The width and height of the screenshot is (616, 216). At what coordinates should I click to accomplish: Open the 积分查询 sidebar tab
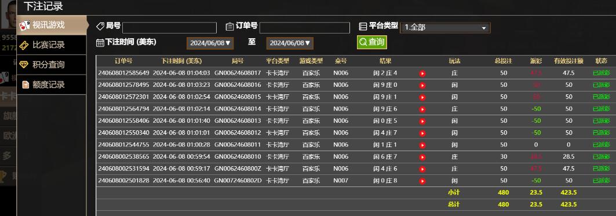coord(52,65)
